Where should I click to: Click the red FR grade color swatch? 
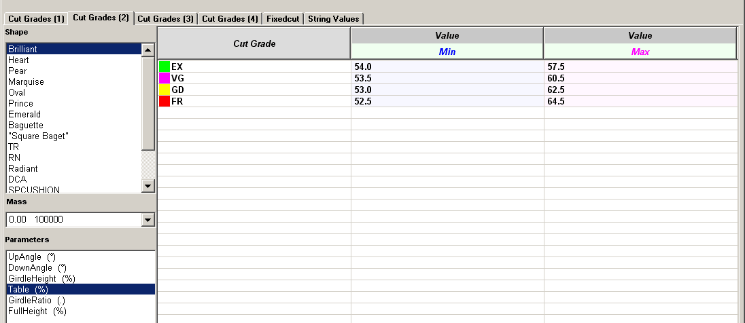164,101
